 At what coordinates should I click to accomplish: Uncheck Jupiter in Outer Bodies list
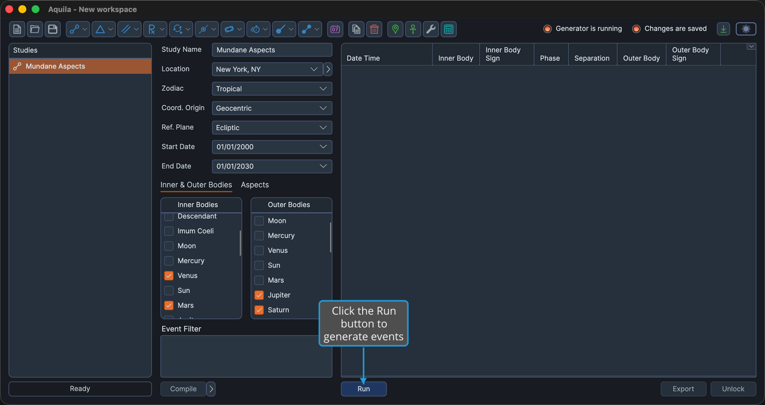click(x=259, y=295)
